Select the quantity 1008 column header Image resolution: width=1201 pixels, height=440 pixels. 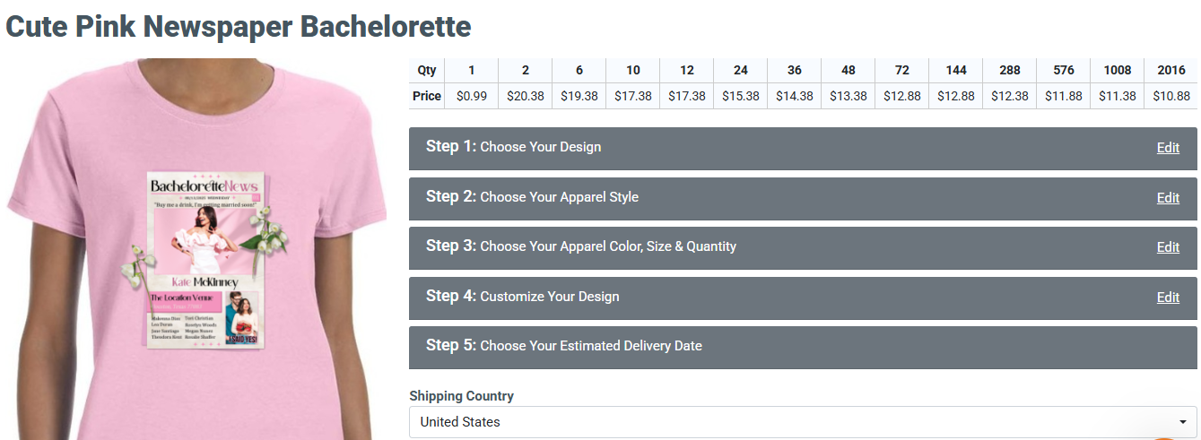tap(1118, 71)
